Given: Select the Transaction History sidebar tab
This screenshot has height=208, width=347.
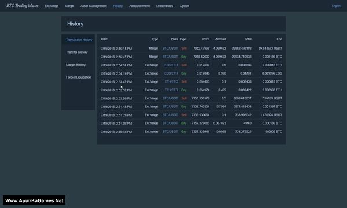Looking at the screenshot, I should [79, 40].
